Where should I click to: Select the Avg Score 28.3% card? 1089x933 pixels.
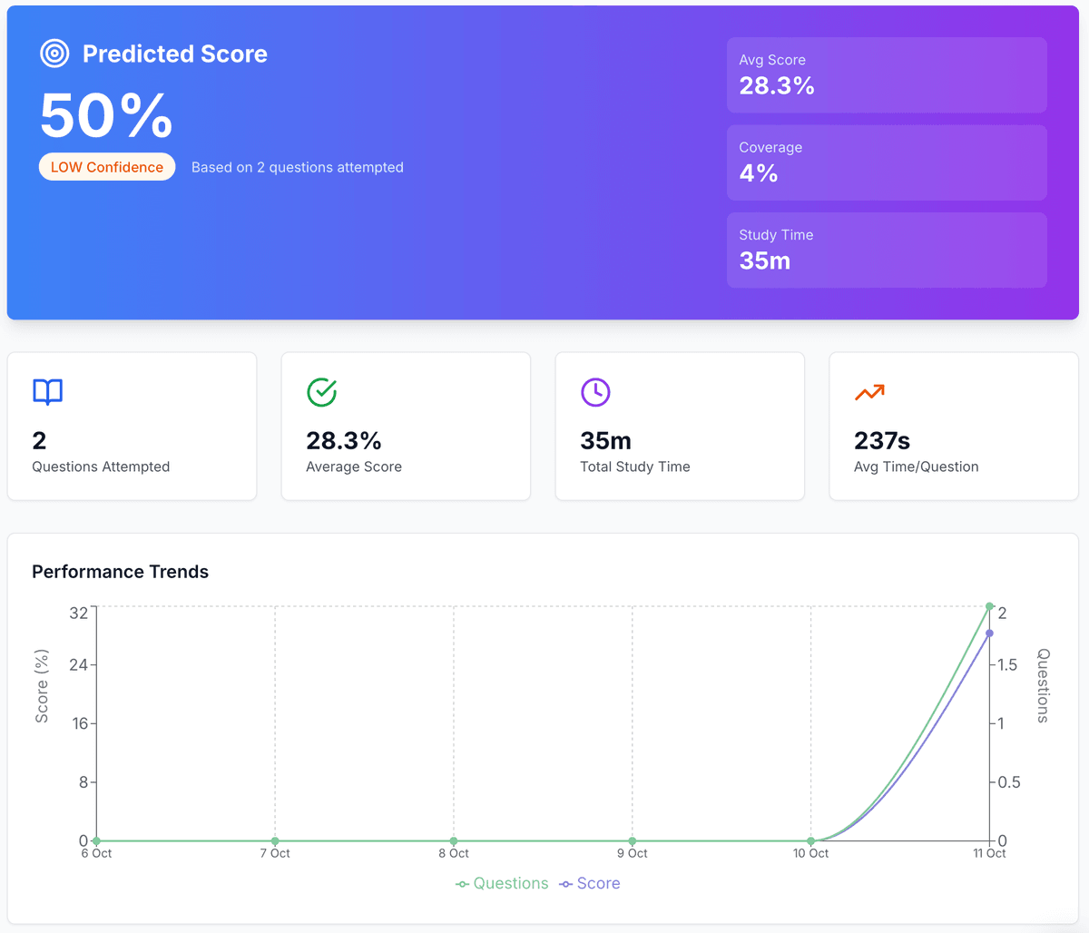[x=887, y=74]
